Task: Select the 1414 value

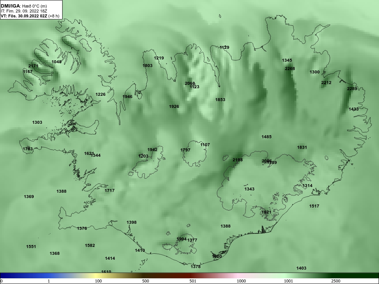Action: pos(110,258)
